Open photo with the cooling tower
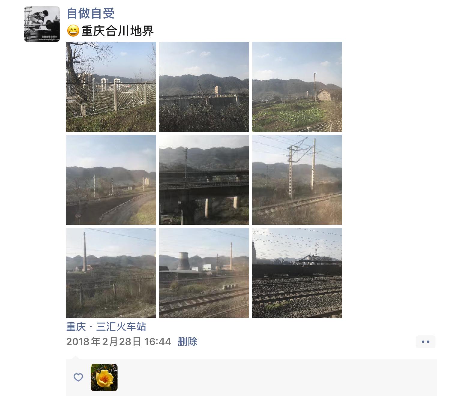This screenshot has width=461, height=396. click(x=204, y=273)
